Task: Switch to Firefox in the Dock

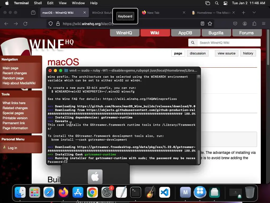Action: click(x=63, y=192)
